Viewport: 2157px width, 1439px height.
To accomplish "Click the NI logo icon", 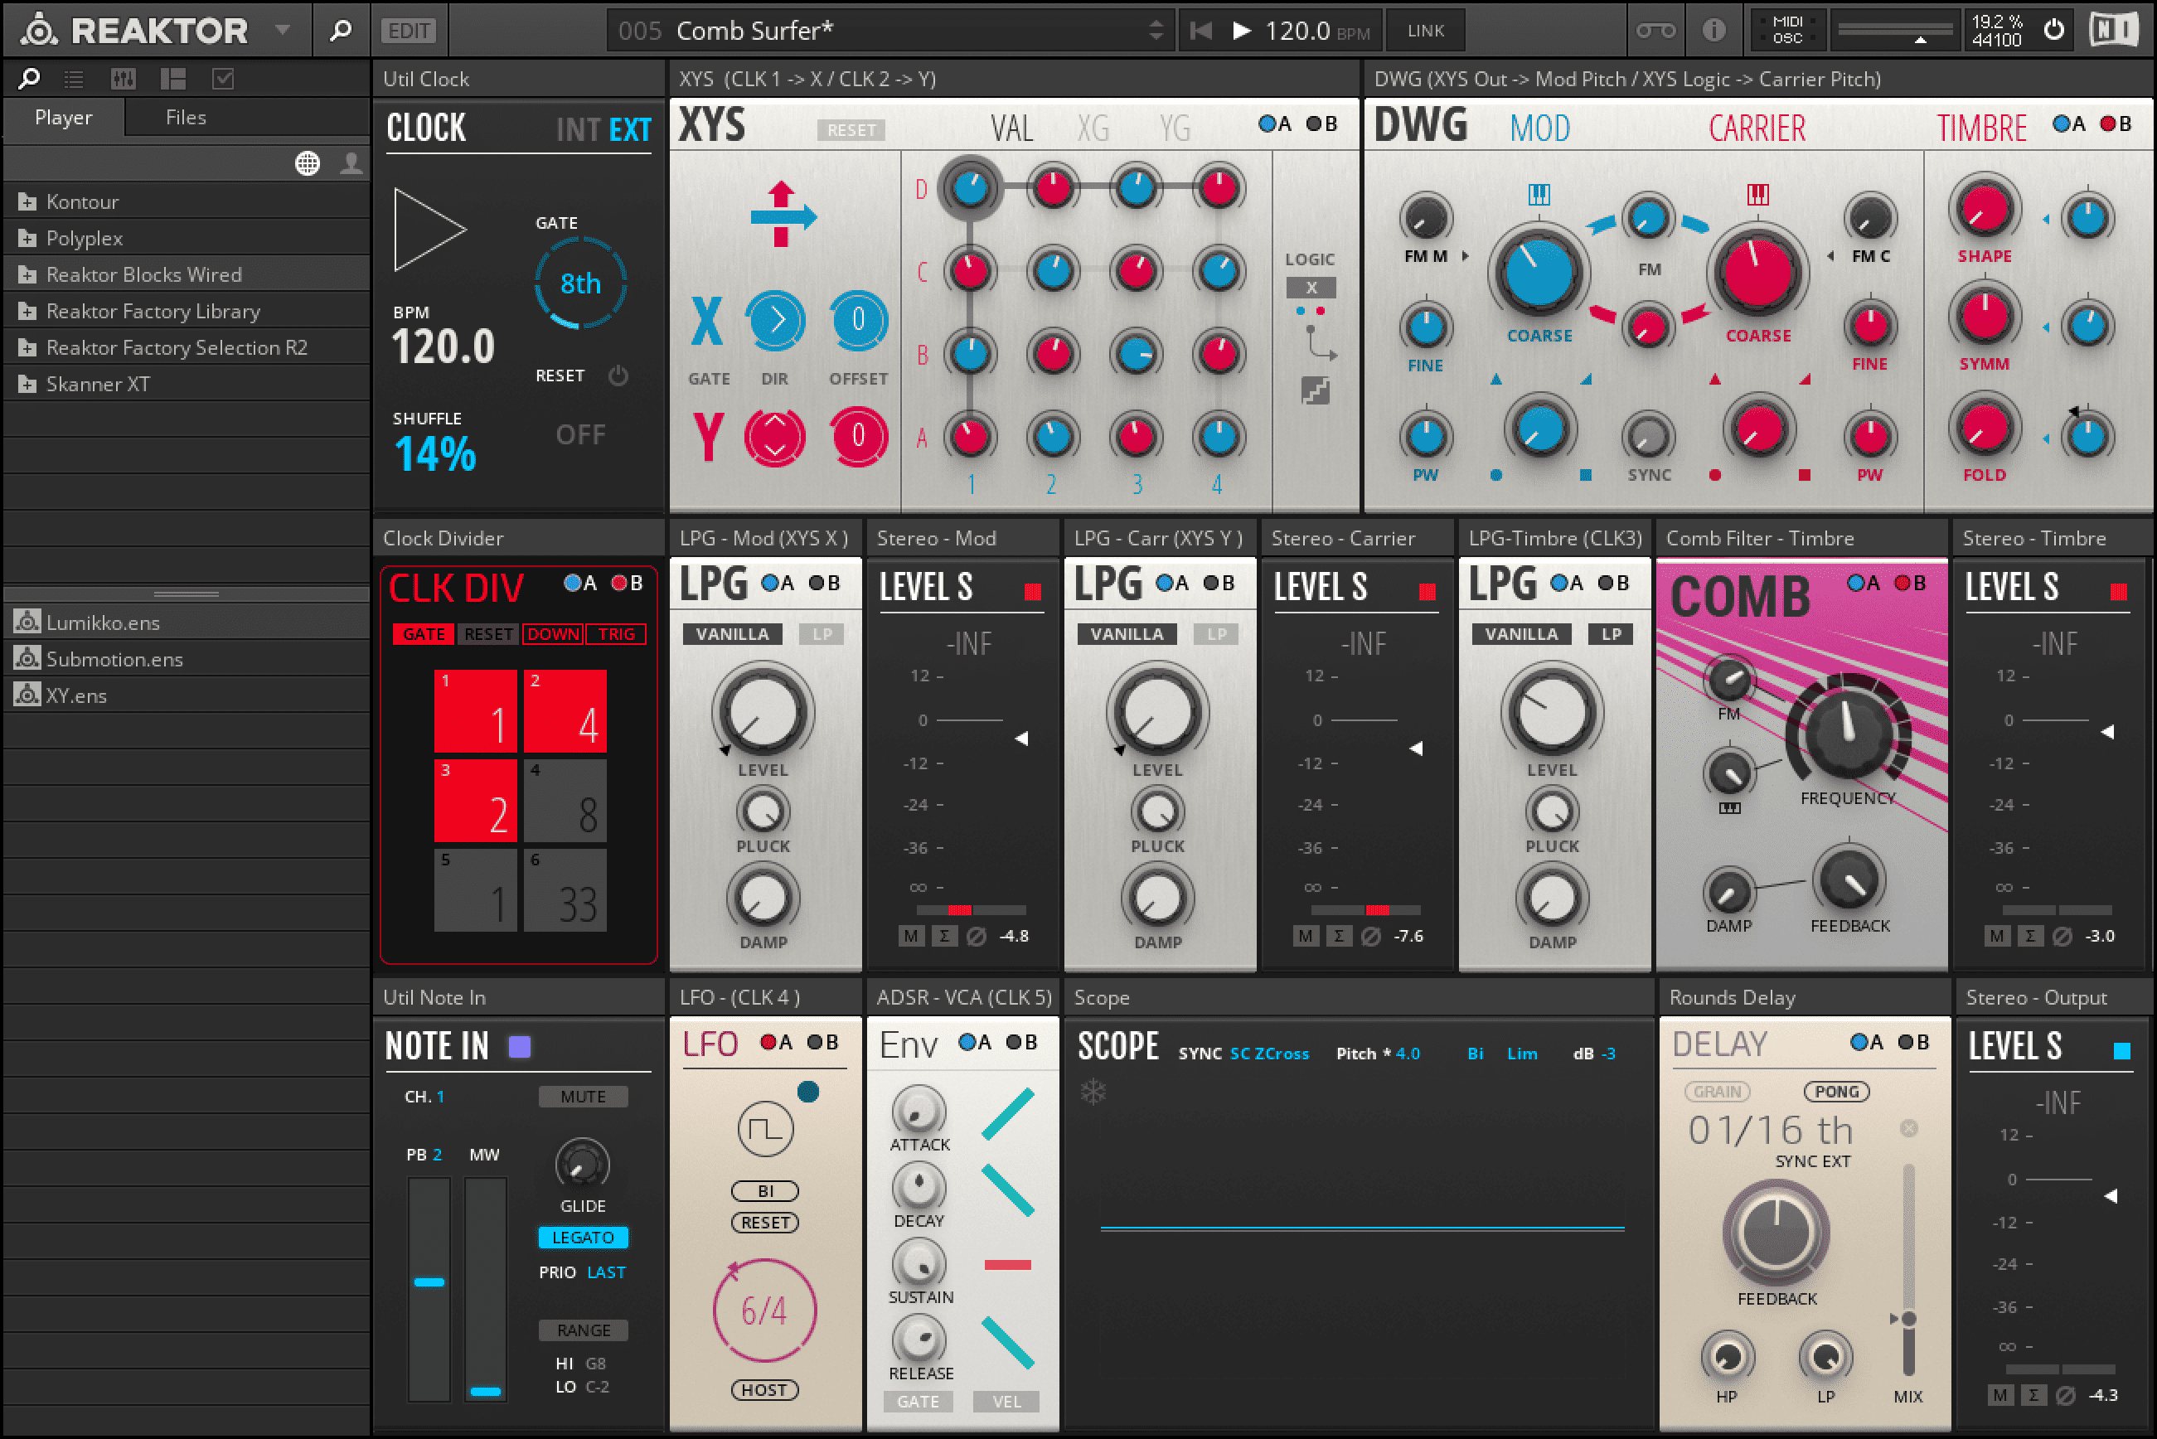I will pyautogui.click(x=2113, y=31).
